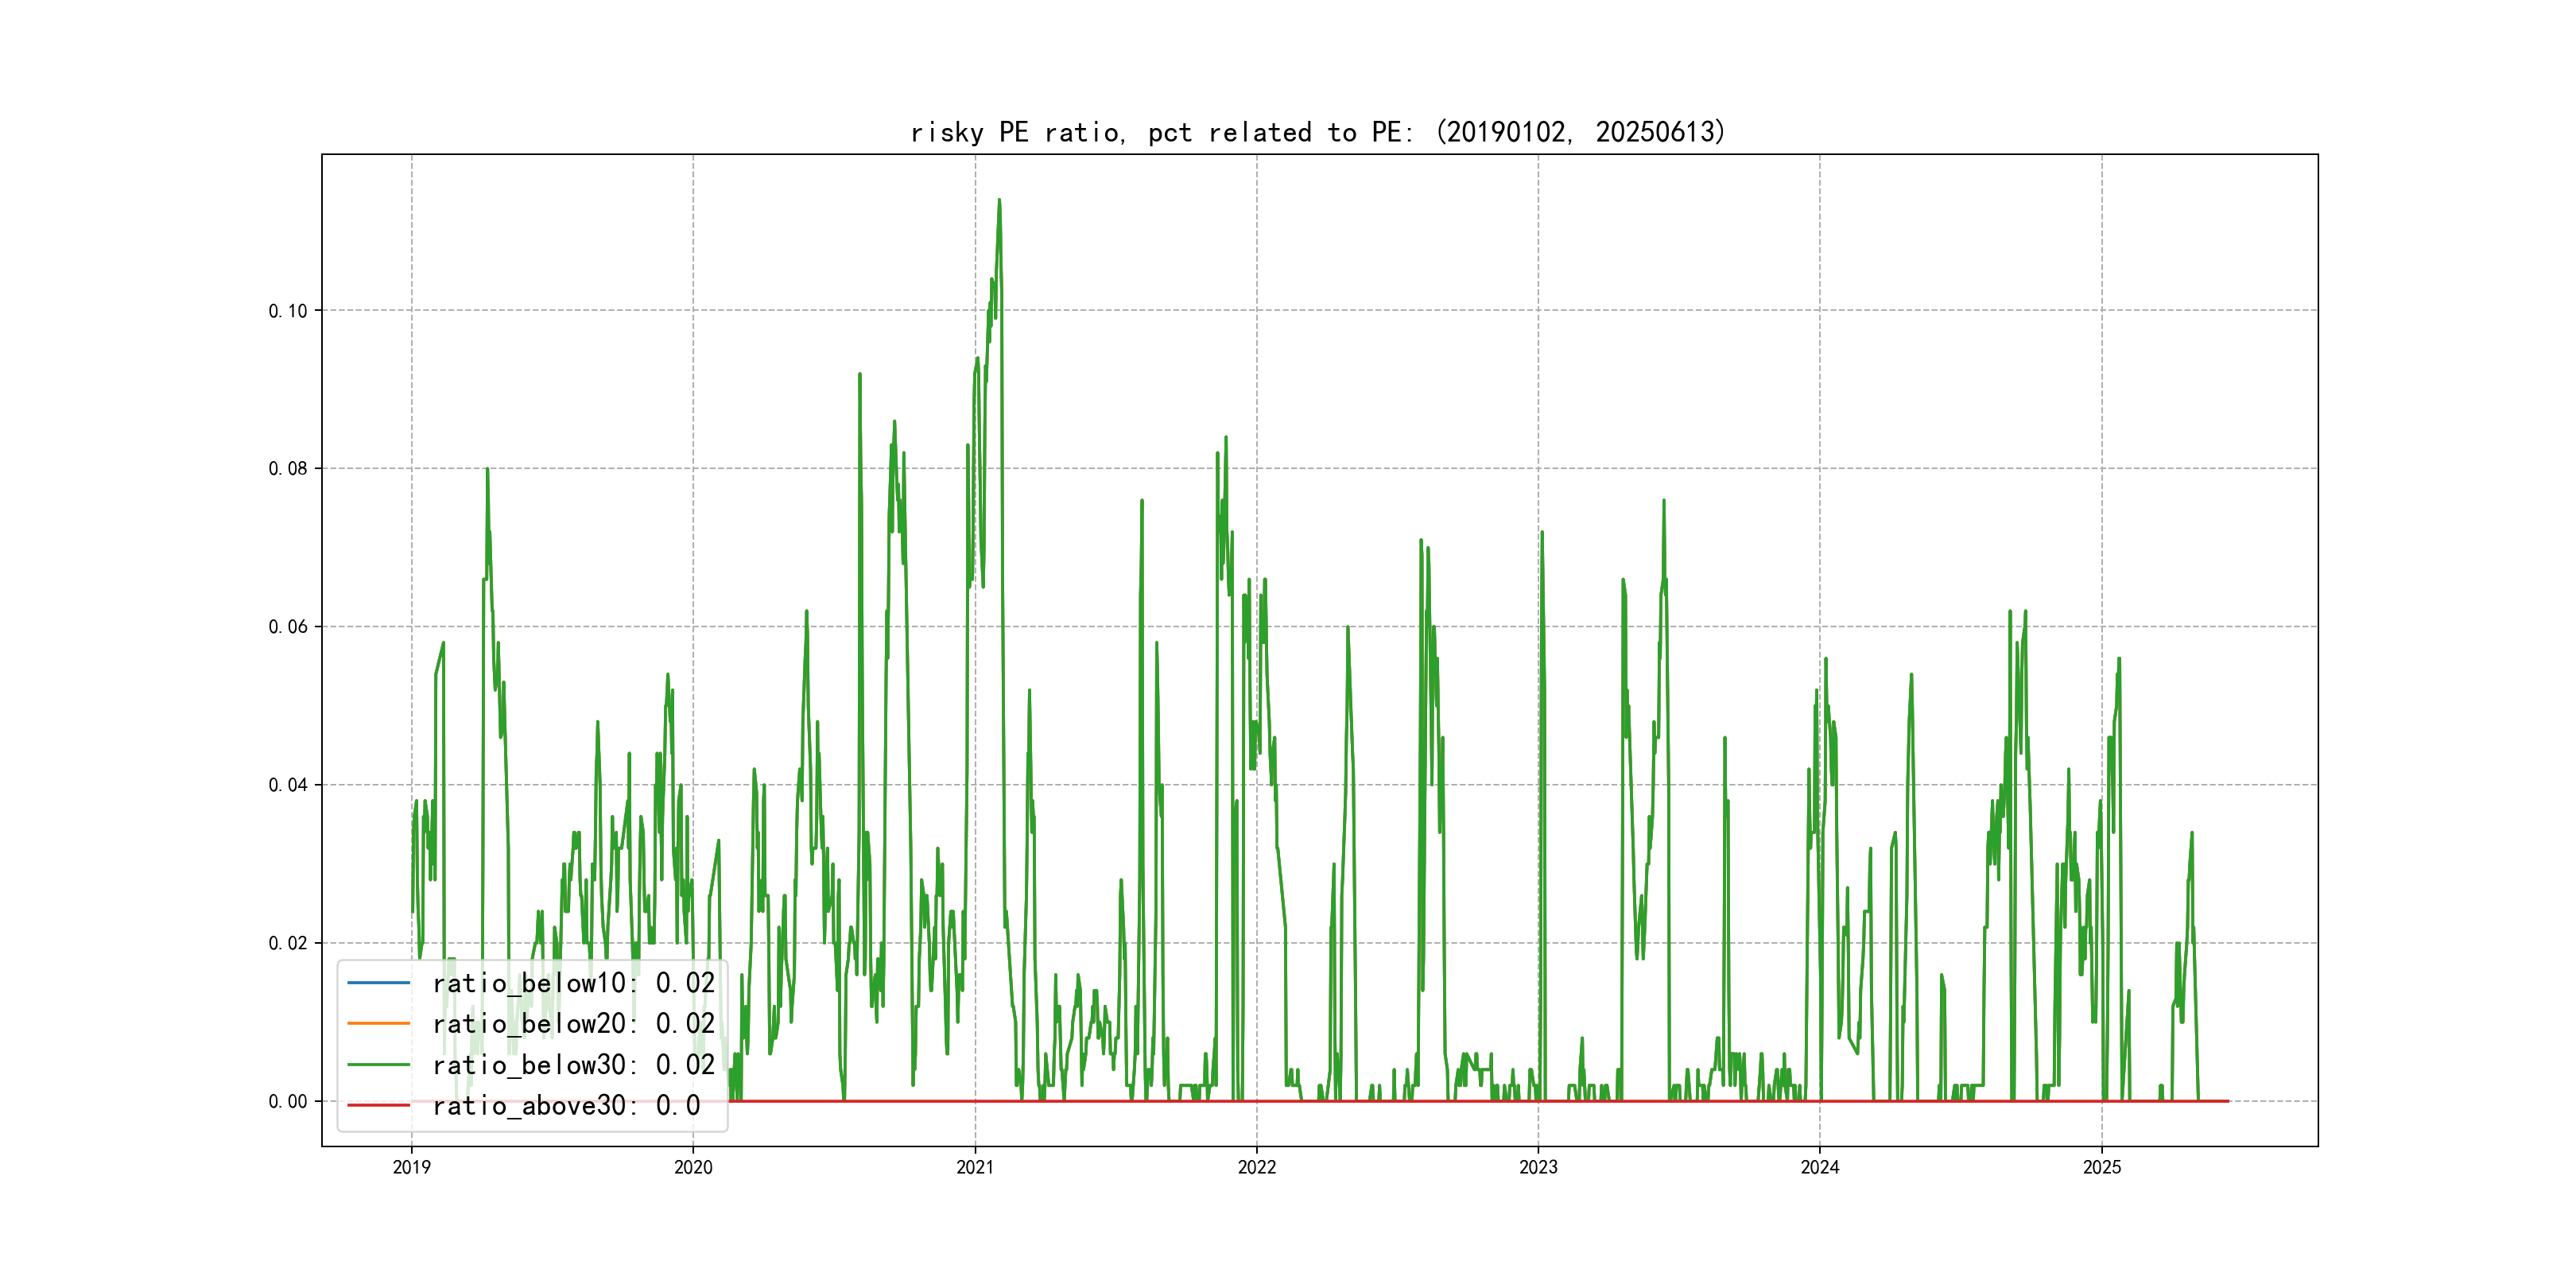Select the 'ratio_below20: 0.02' legend label

(x=573, y=1024)
